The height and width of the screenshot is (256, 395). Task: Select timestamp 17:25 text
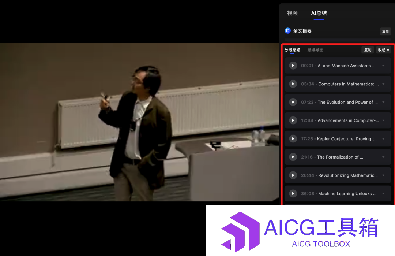[x=307, y=139]
